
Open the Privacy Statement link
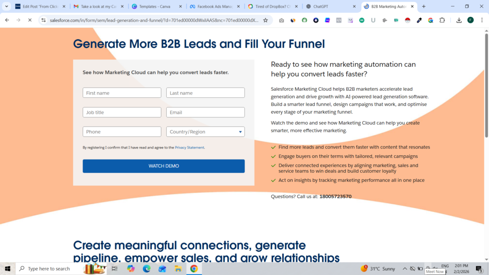coord(189,148)
